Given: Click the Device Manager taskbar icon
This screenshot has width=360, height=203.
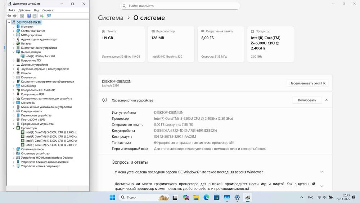Looking at the screenshot, I should point(248,197).
